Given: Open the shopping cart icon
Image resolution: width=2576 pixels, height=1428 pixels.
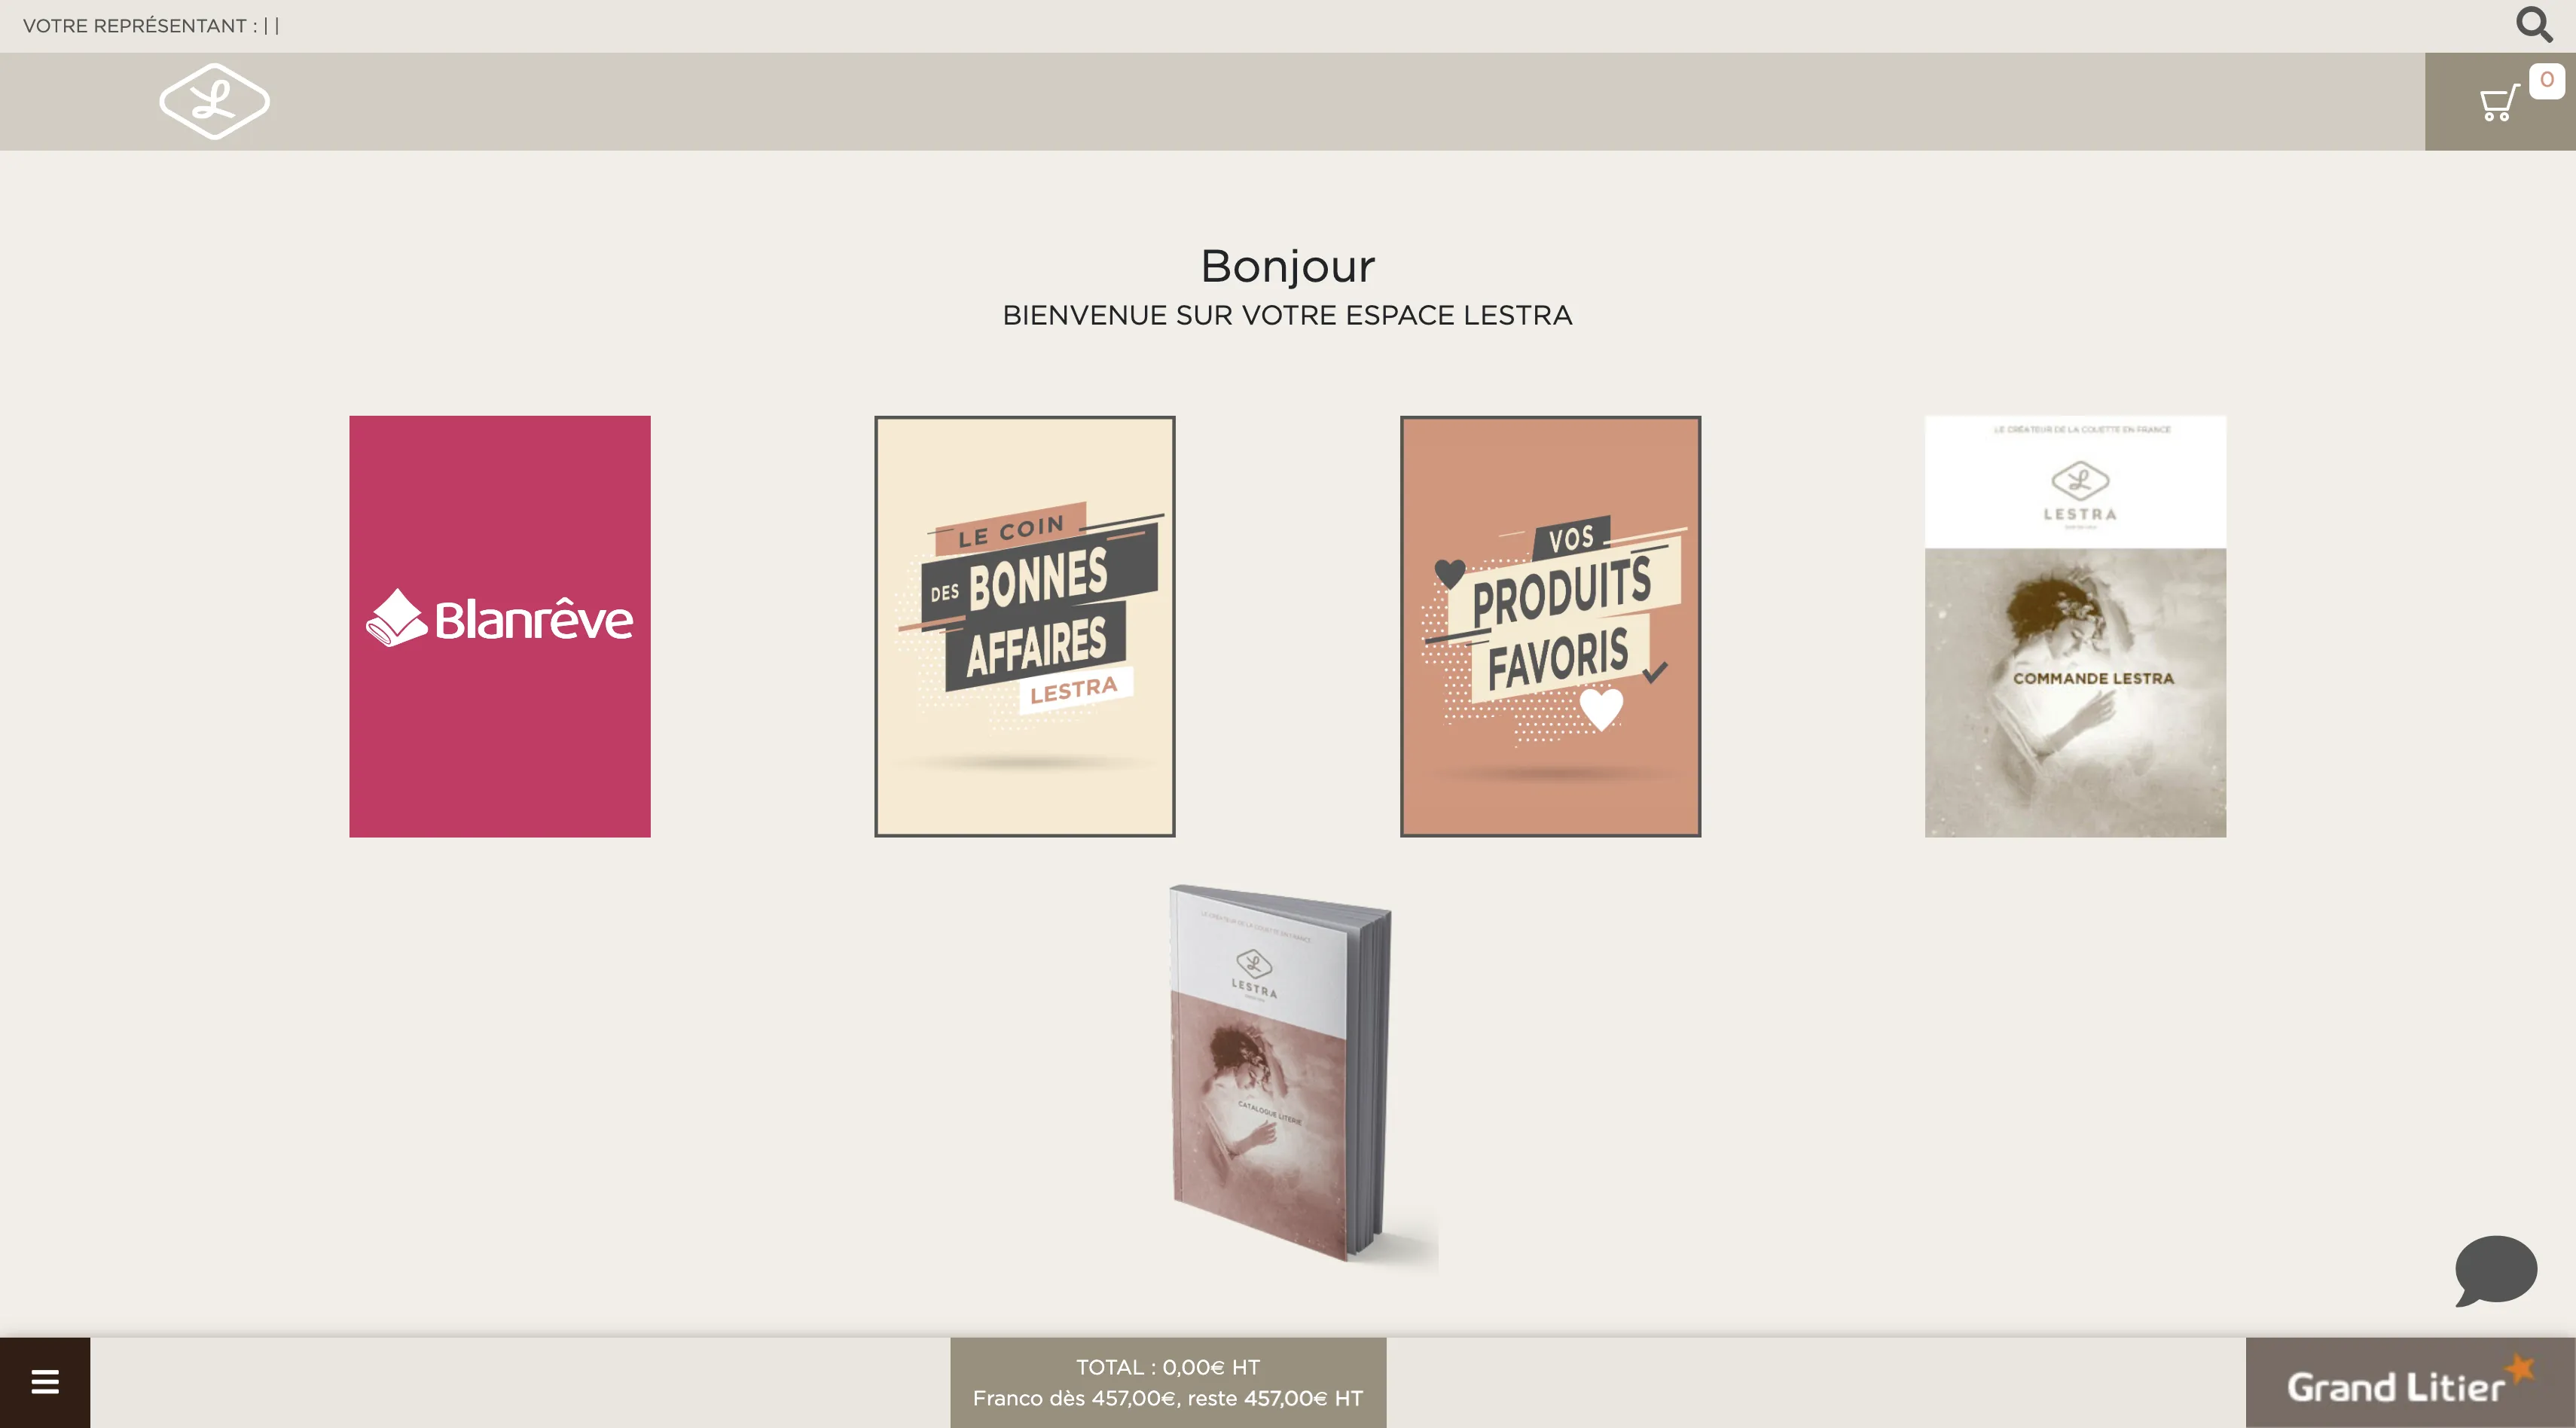Looking at the screenshot, I should pos(2497,103).
